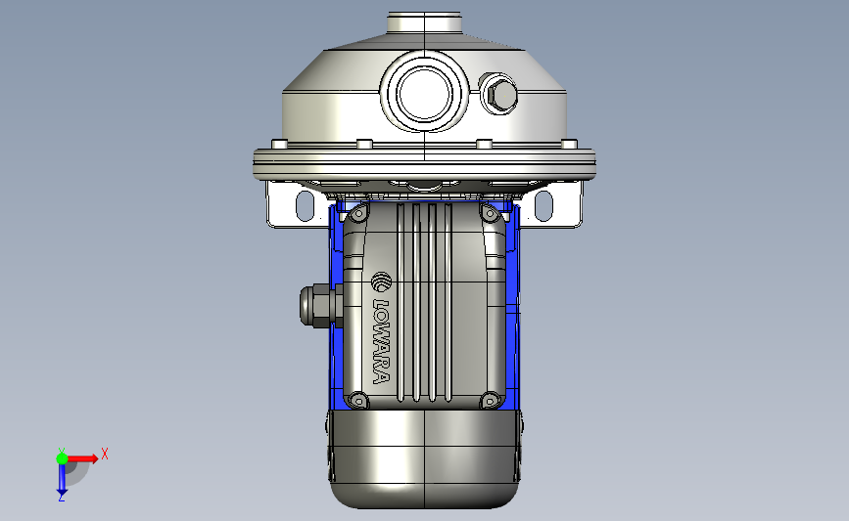
Task: Select the bottom-right terminal box screw
Action: (x=490, y=401)
